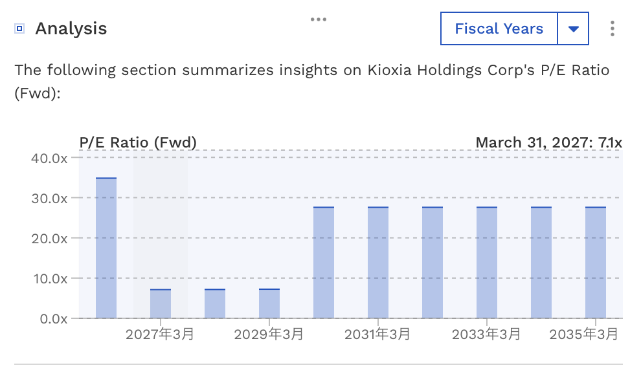
Task: Click the horizontal three-dot drag handle
Action: tap(318, 19)
